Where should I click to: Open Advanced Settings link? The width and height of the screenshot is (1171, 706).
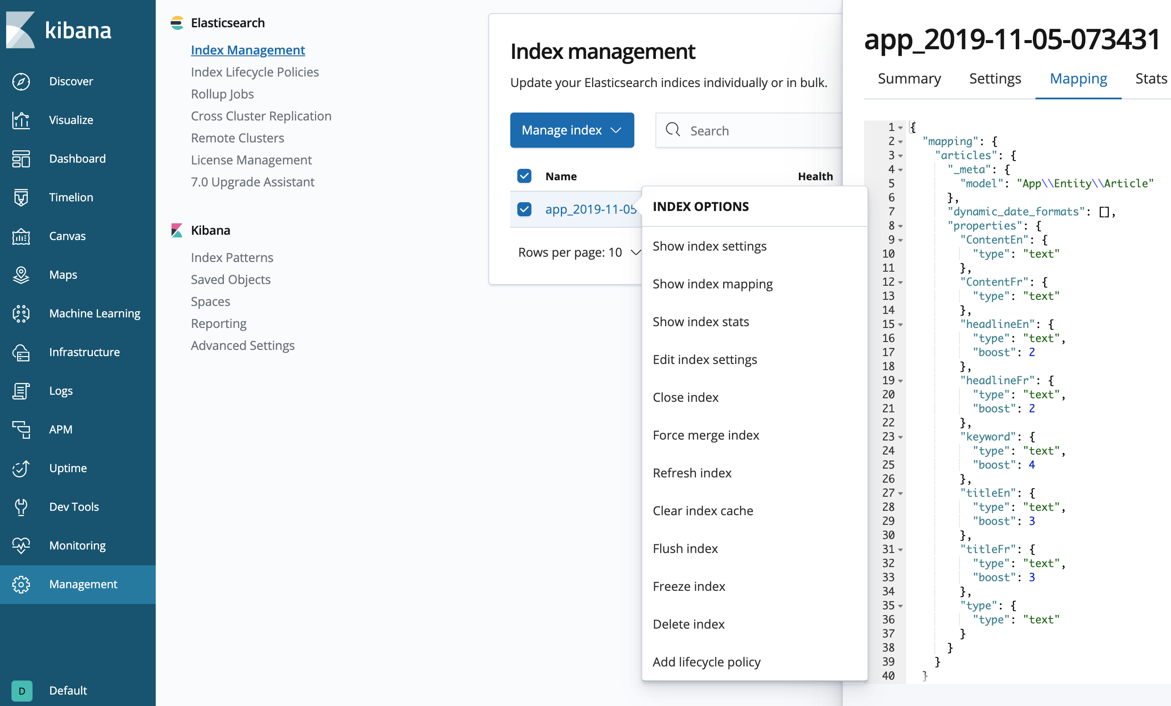[x=243, y=346]
